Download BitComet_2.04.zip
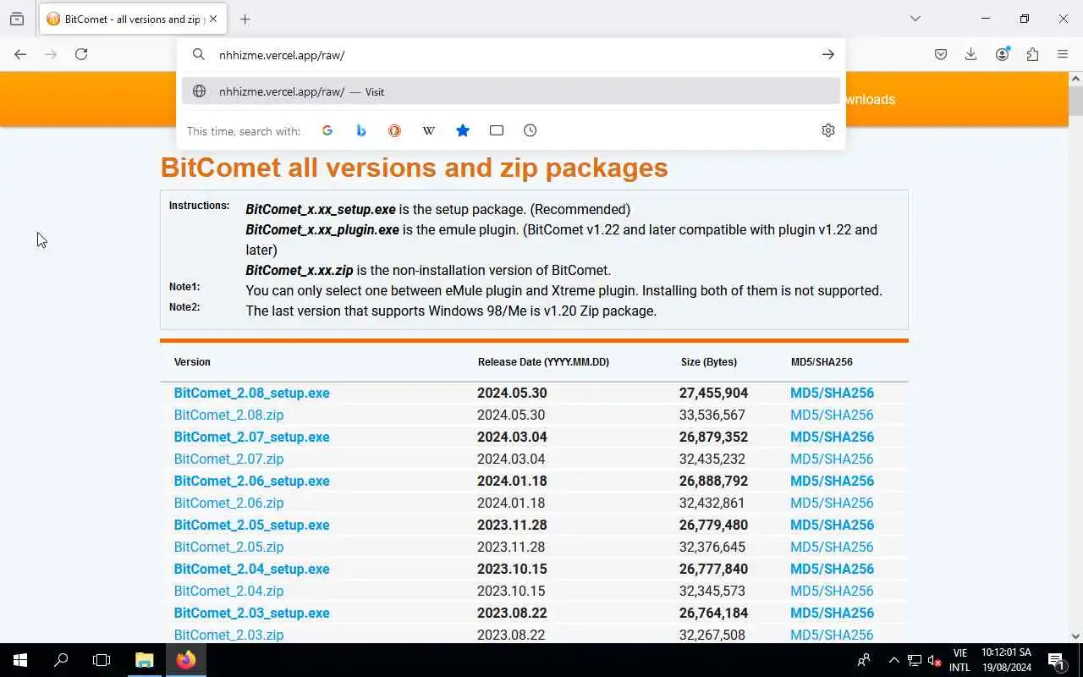 coord(228,591)
